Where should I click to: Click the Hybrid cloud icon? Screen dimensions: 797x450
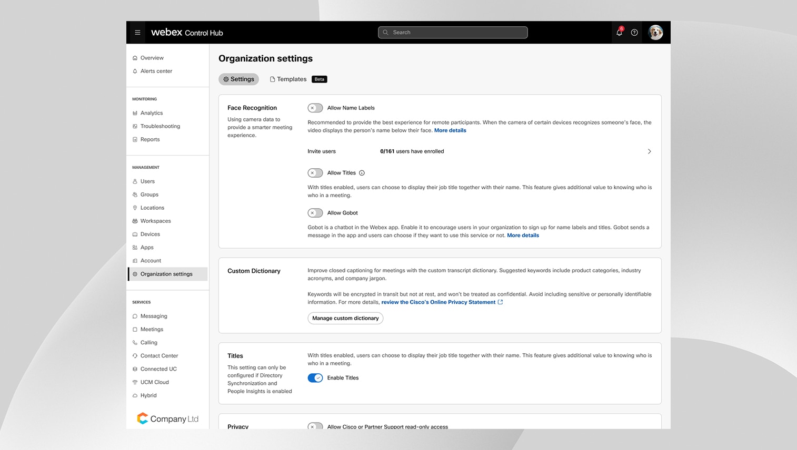pyautogui.click(x=135, y=395)
